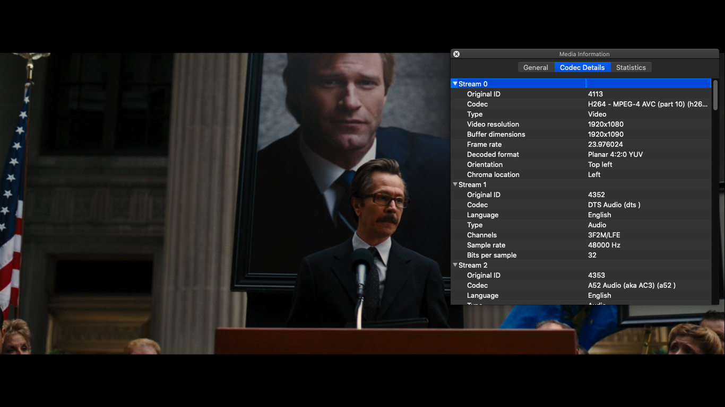Select the Stream 2 row label
Image resolution: width=725 pixels, height=407 pixels.
pos(473,265)
